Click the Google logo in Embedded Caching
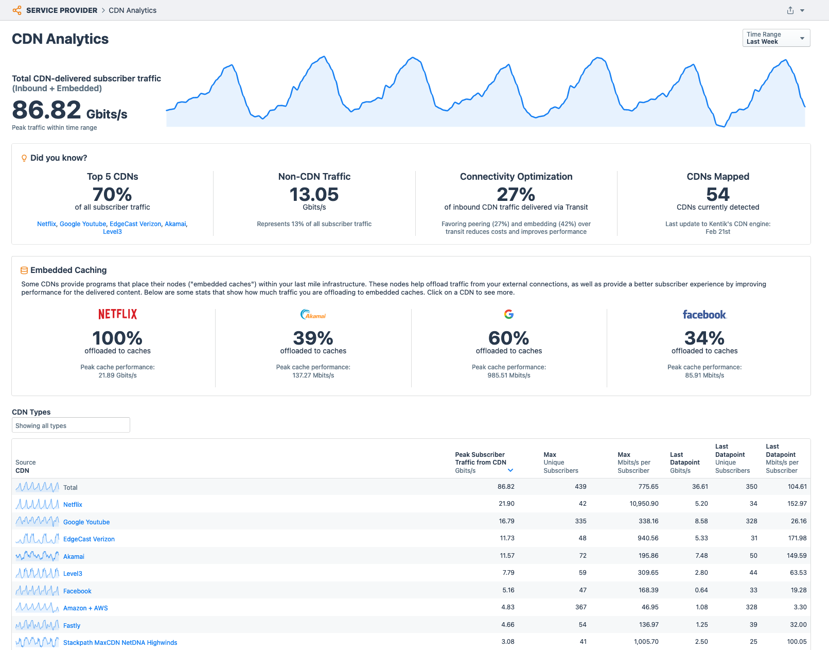The height and width of the screenshot is (650, 829). (x=509, y=314)
